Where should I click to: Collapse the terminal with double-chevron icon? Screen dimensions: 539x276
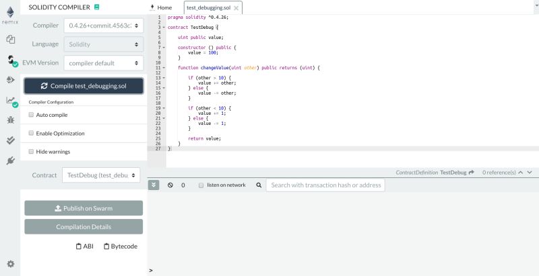(x=154, y=185)
